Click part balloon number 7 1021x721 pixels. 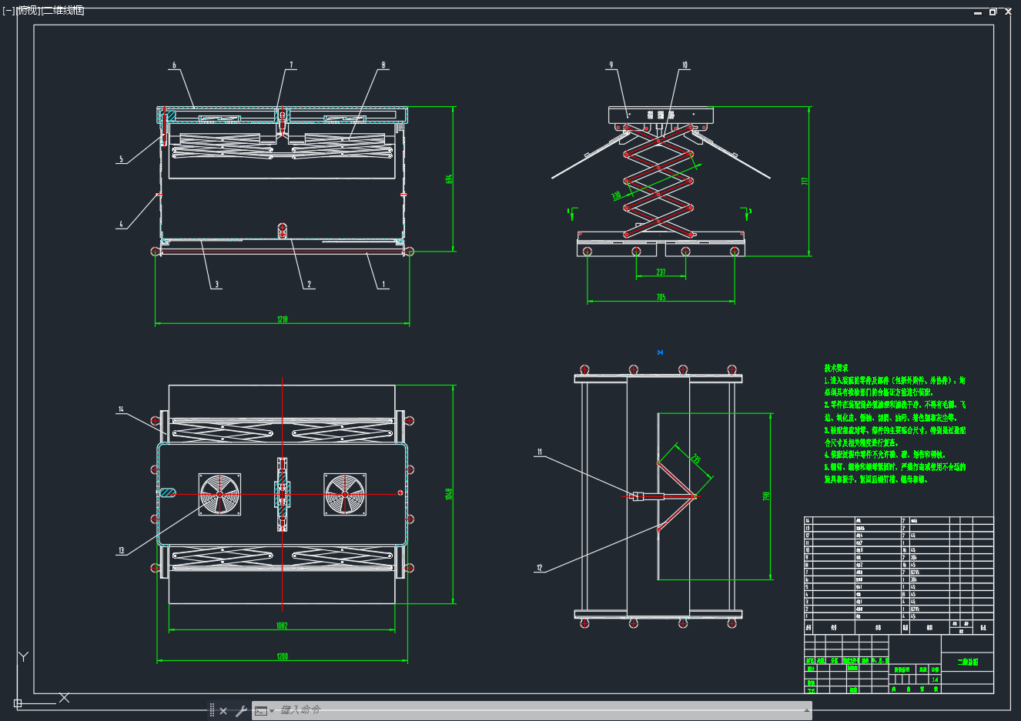point(291,65)
